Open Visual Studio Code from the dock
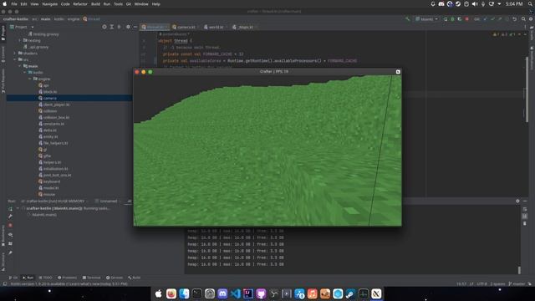The height and width of the screenshot is (301, 535). [x=236, y=293]
